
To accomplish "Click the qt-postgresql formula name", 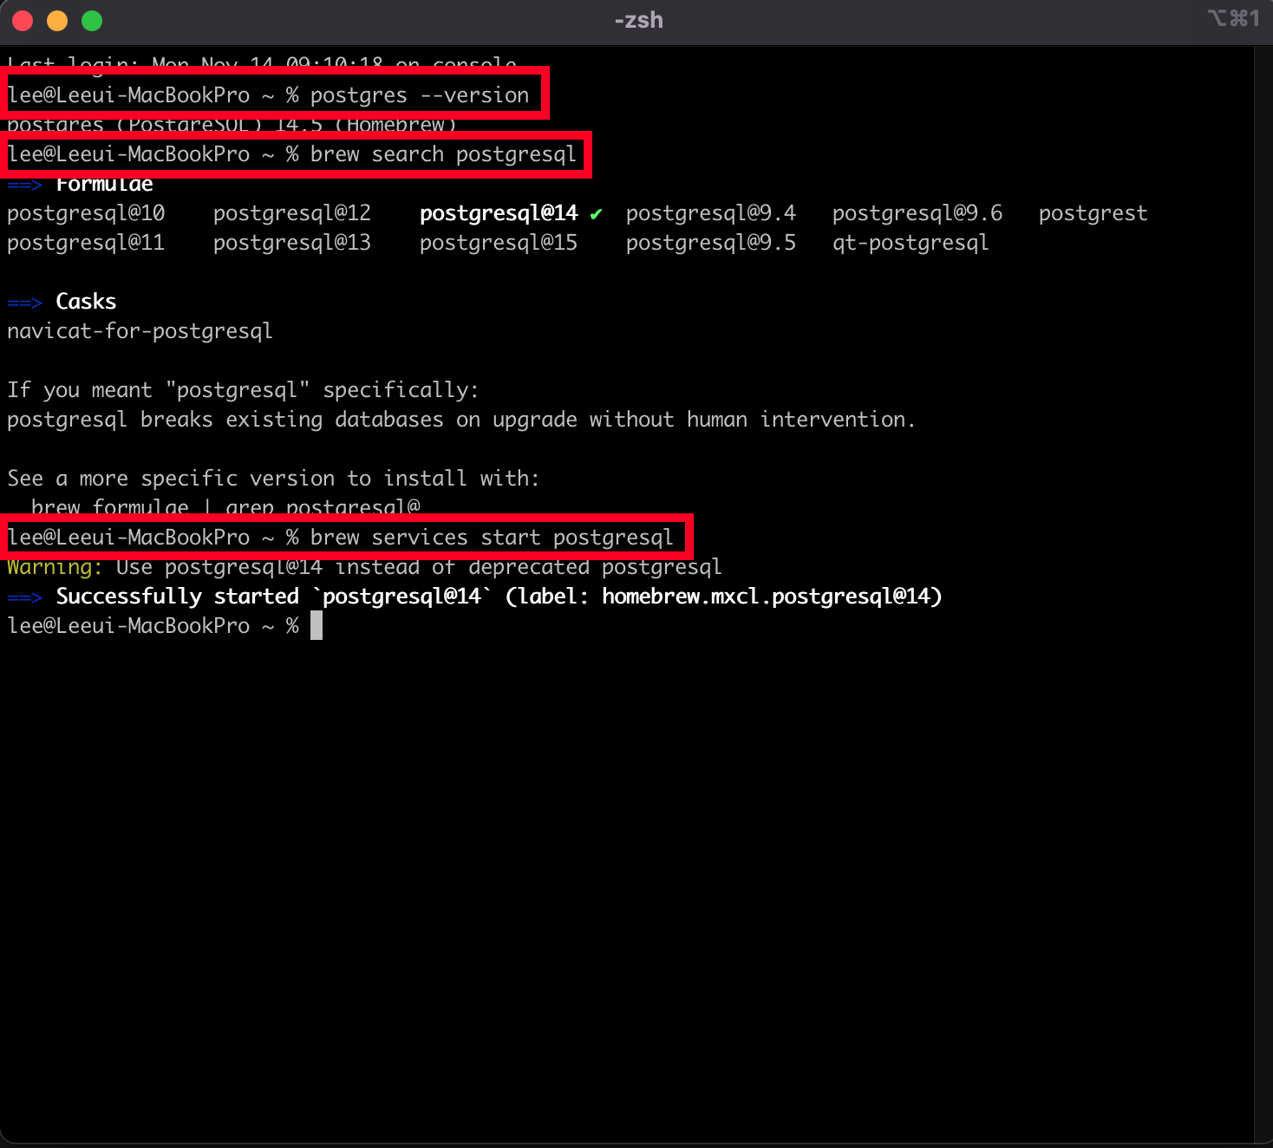I will (911, 243).
